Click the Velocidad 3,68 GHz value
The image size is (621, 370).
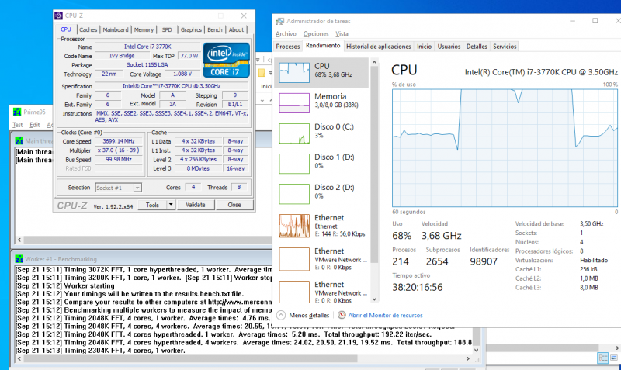(441, 236)
